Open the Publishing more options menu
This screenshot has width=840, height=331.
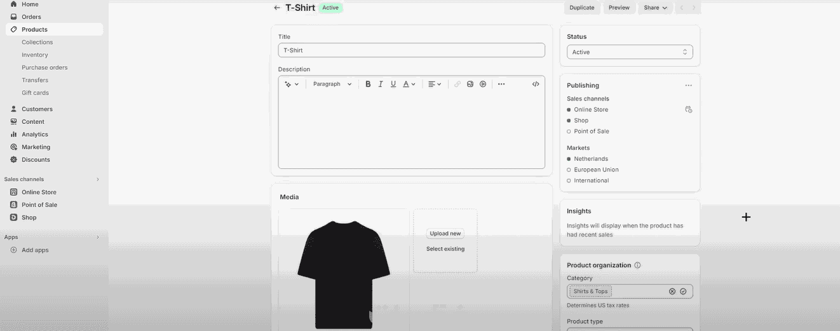pyautogui.click(x=688, y=85)
